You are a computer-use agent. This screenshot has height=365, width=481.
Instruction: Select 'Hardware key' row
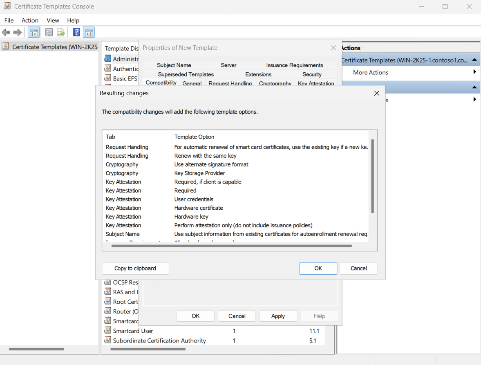coord(235,217)
